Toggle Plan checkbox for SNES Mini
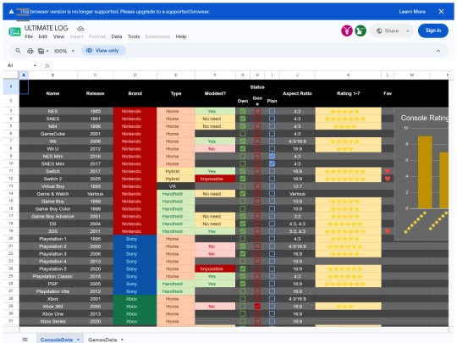The height and width of the screenshot is (343, 457). point(272,163)
